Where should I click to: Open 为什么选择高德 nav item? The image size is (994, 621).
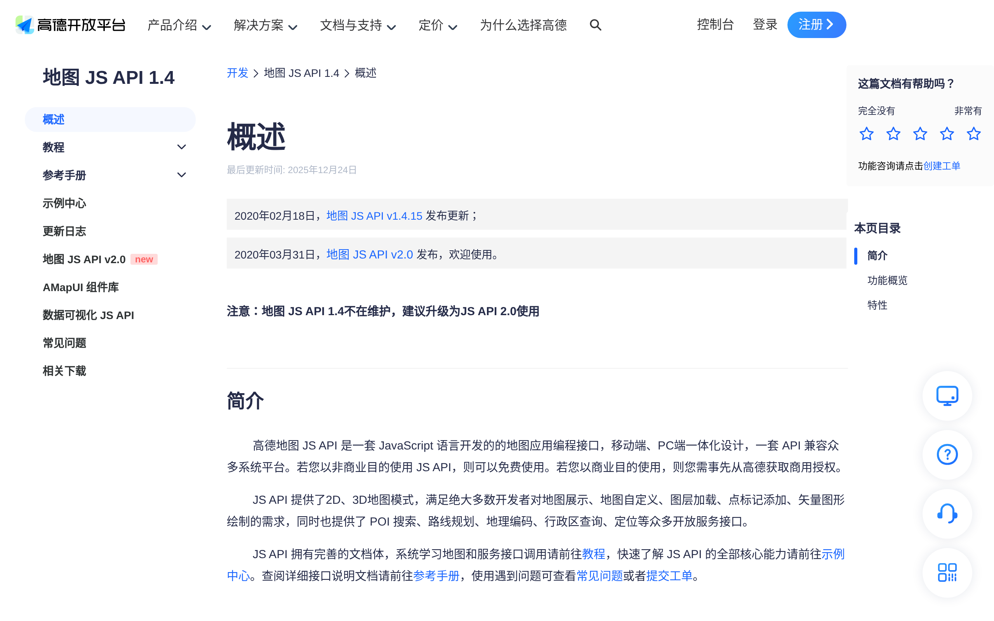(x=523, y=25)
